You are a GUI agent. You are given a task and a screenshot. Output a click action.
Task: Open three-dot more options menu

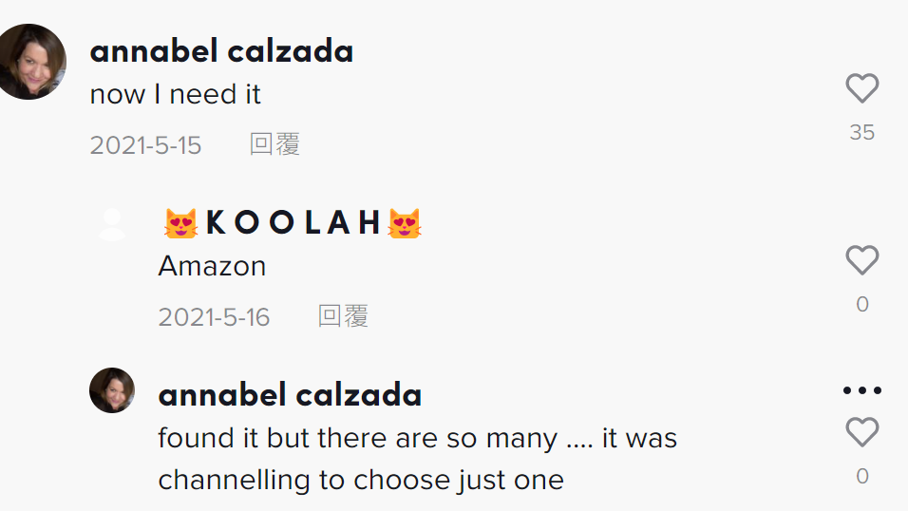[x=861, y=390]
